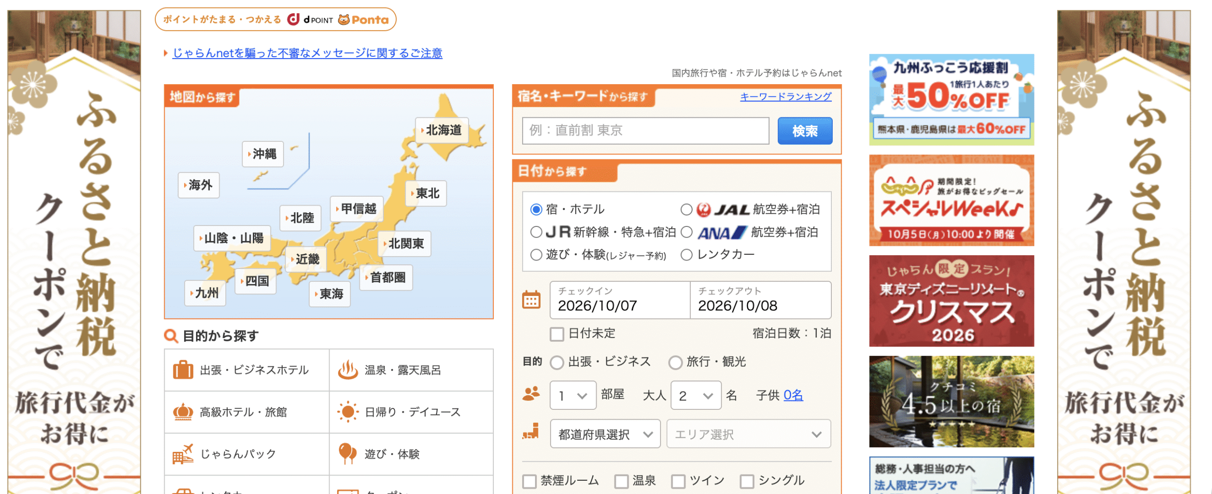The image size is (1212, 494).
Task: Open the calendar icon beside check-in
Action: (x=531, y=300)
